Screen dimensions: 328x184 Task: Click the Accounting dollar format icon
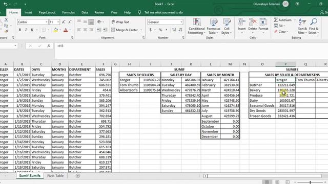tap(150, 30)
